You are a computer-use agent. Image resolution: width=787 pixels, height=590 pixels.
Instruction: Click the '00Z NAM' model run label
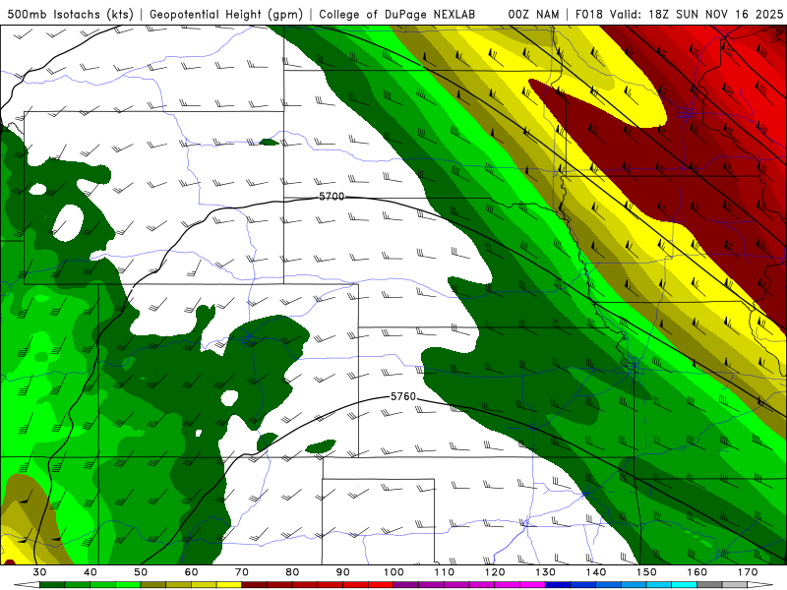[533, 14]
